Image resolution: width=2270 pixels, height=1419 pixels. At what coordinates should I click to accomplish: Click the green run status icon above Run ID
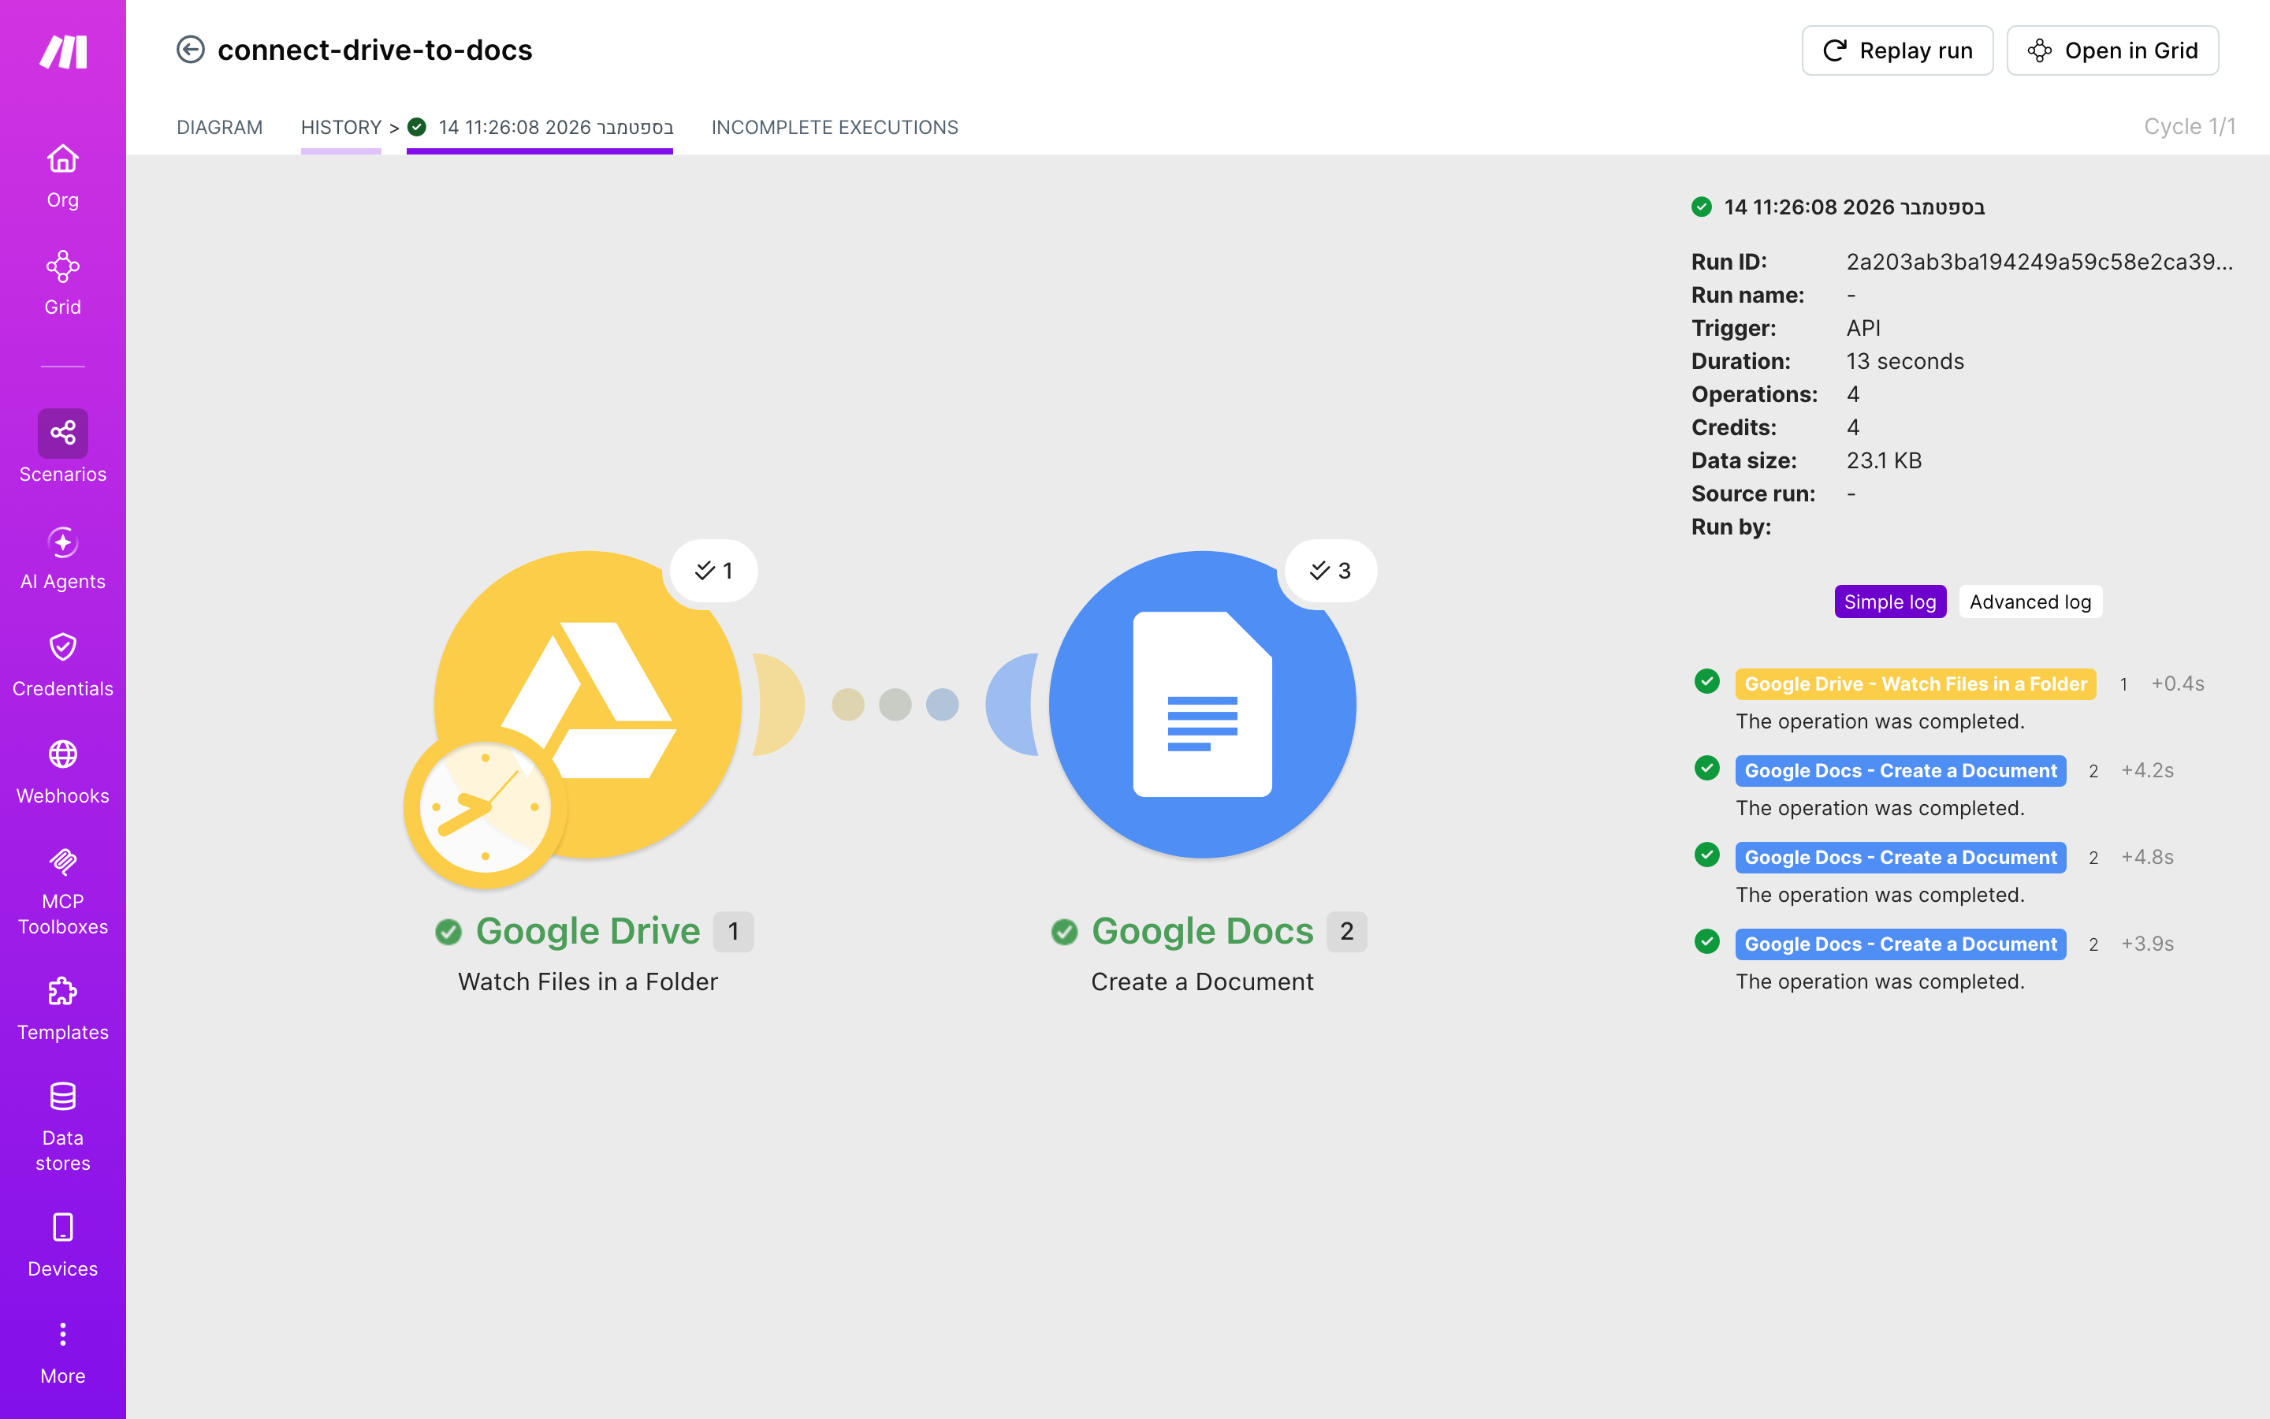pos(1702,207)
